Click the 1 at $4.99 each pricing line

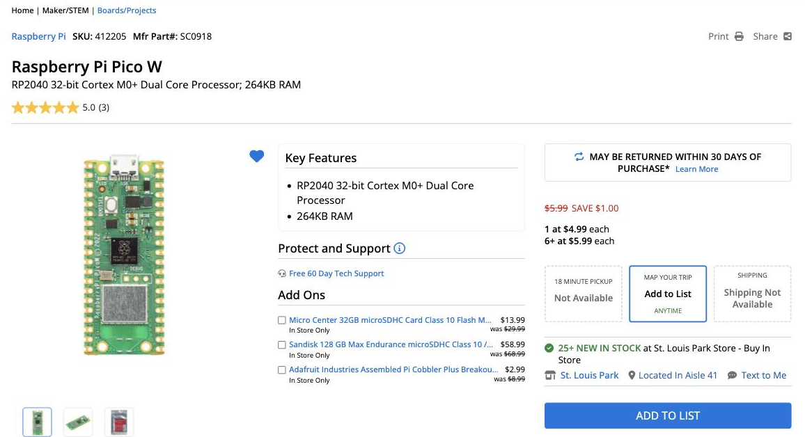click(x=577, y=229)
